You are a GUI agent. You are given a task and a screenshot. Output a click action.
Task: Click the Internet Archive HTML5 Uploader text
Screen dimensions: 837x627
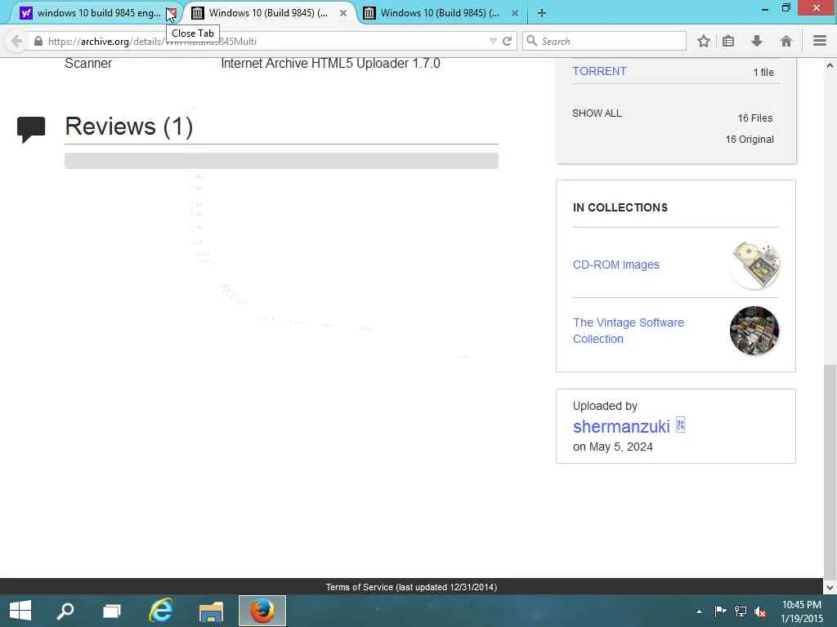[x=330, y=64]
